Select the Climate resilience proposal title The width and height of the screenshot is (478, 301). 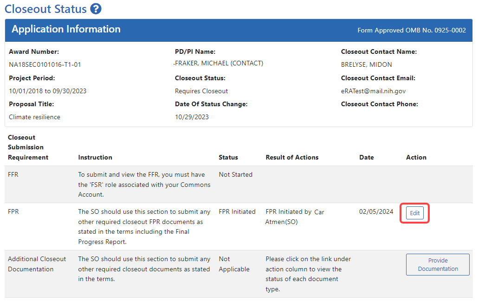click(34, 117)
